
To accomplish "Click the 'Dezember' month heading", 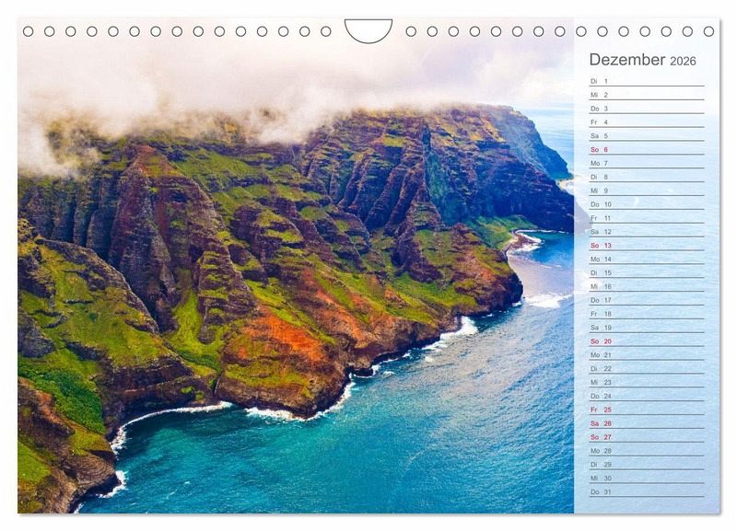I will [x=627, y=60].
